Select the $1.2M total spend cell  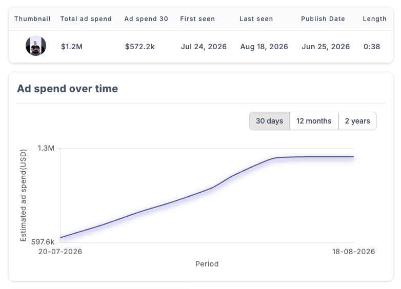(72, 47)
